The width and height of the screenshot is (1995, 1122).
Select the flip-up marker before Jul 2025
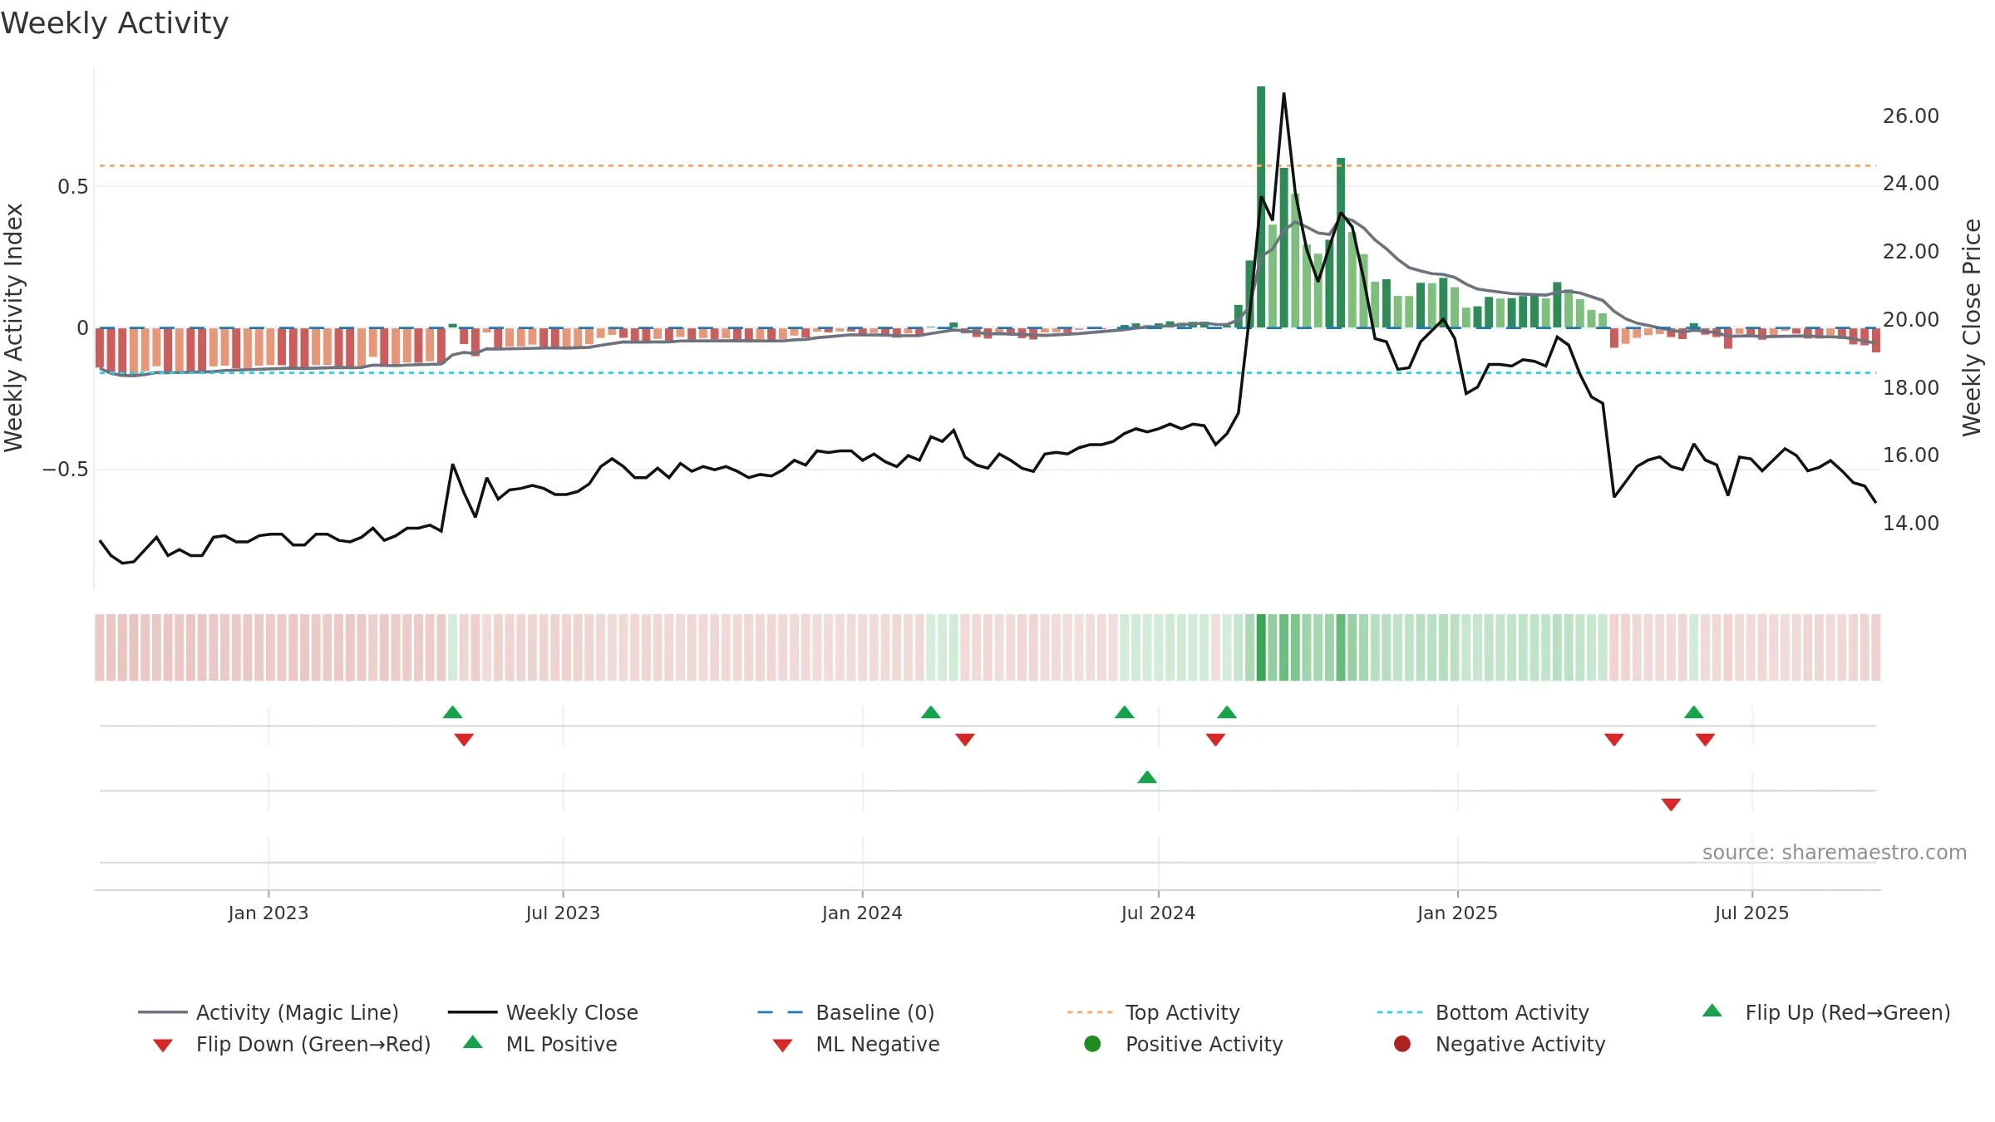click(x=1694, y=712)
